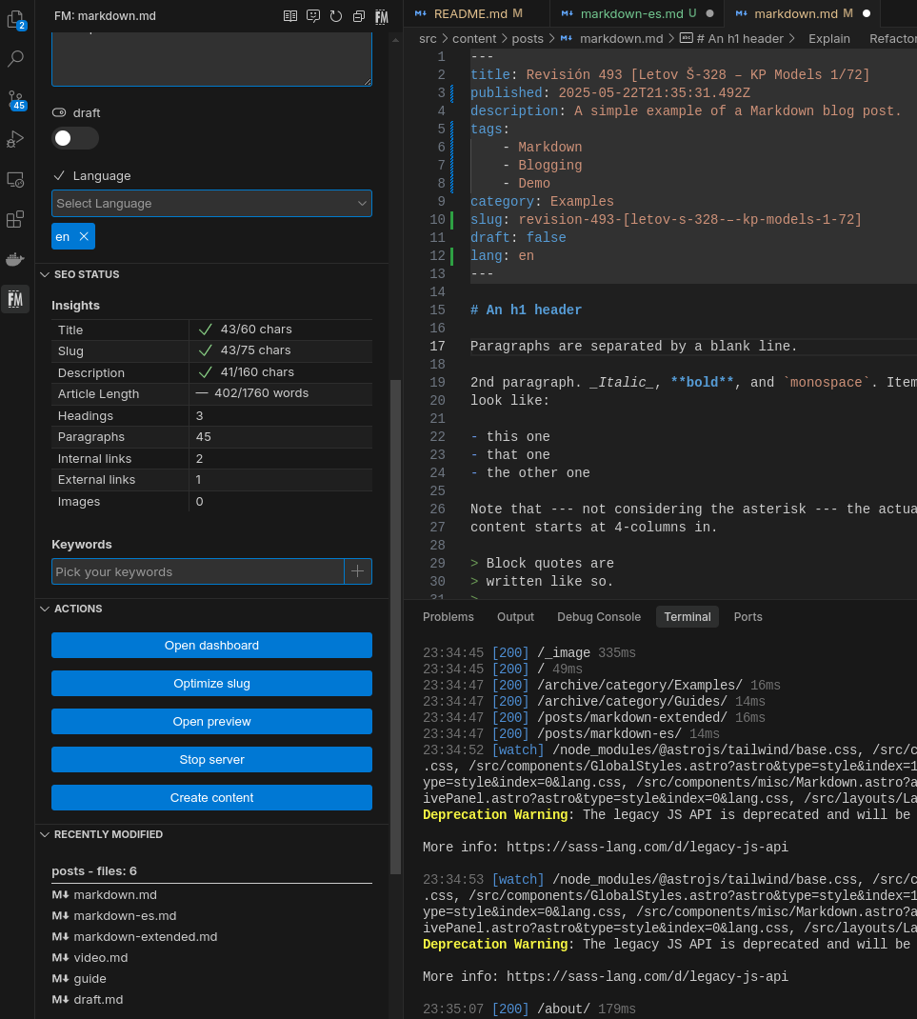Viewport: 917px width, 1019px height.
Task: Click the Open preview button
Action: (x=211, y=721)
